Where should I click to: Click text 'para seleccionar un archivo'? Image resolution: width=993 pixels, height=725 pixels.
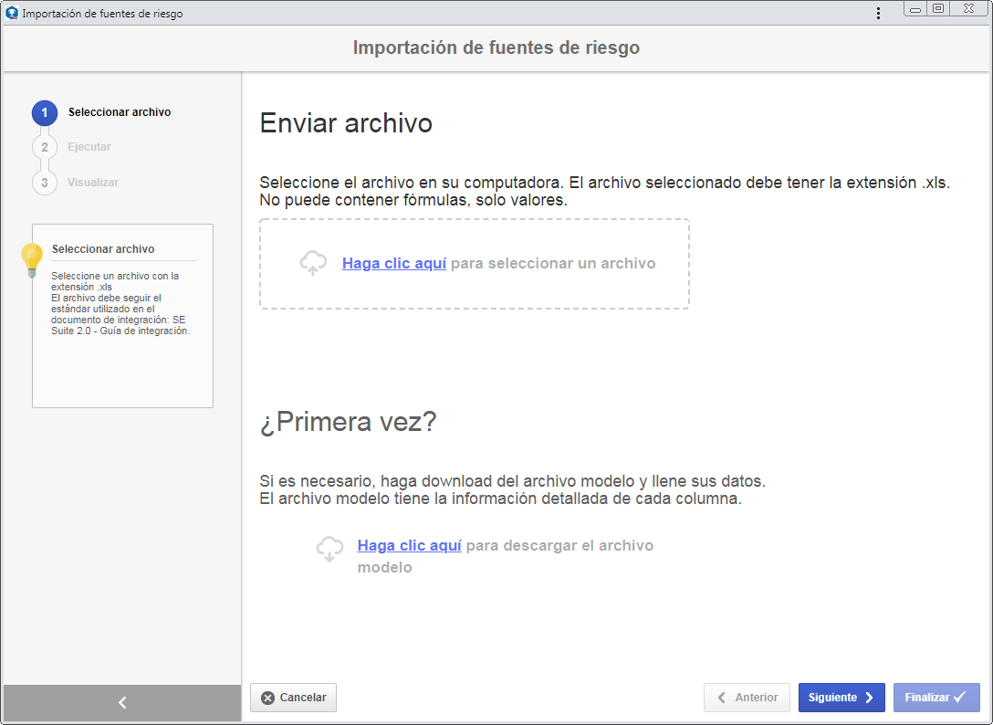coord(553,263)
